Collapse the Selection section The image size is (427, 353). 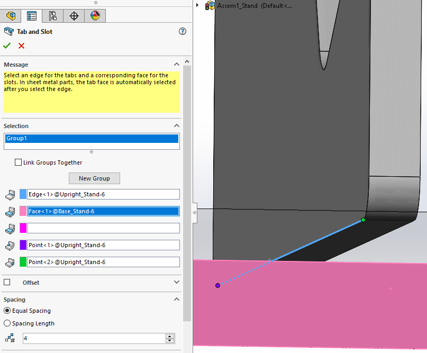(177, 126)
